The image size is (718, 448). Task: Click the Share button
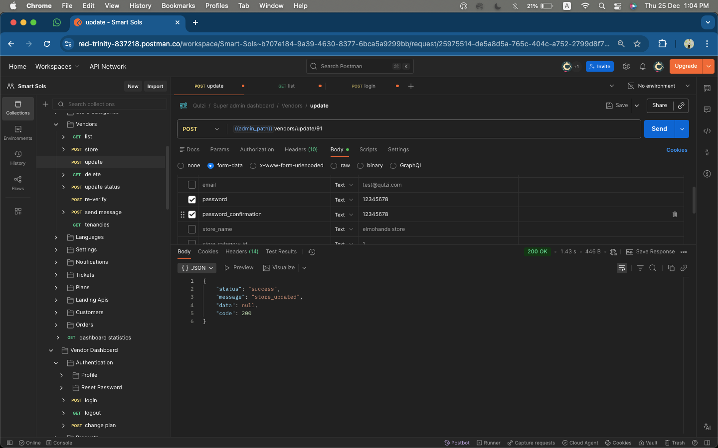click(660, 106)
